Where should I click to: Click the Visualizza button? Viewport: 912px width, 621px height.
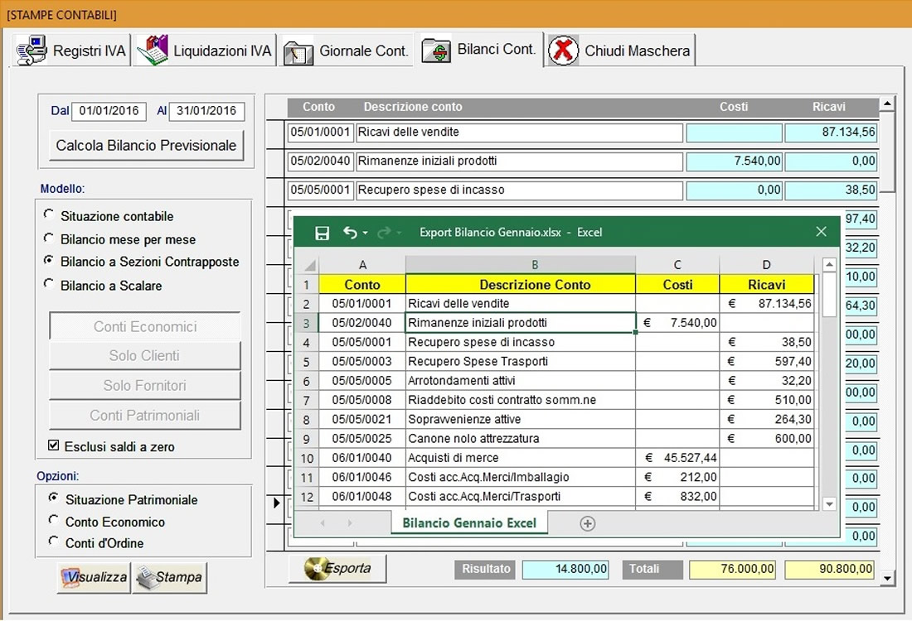coord(95,577)
